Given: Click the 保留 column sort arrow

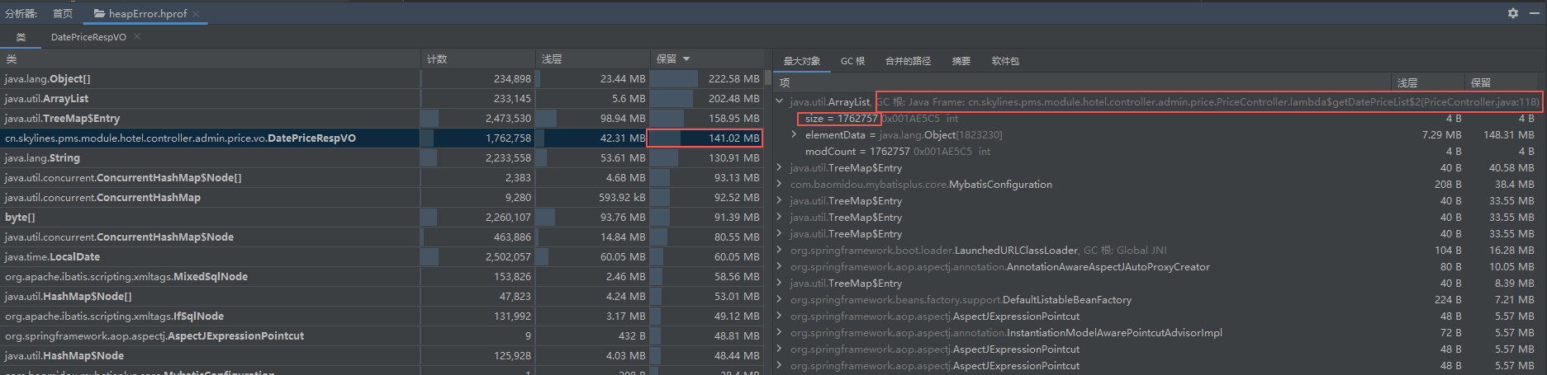Looking at the screenshot, I should tap(686, 59).
